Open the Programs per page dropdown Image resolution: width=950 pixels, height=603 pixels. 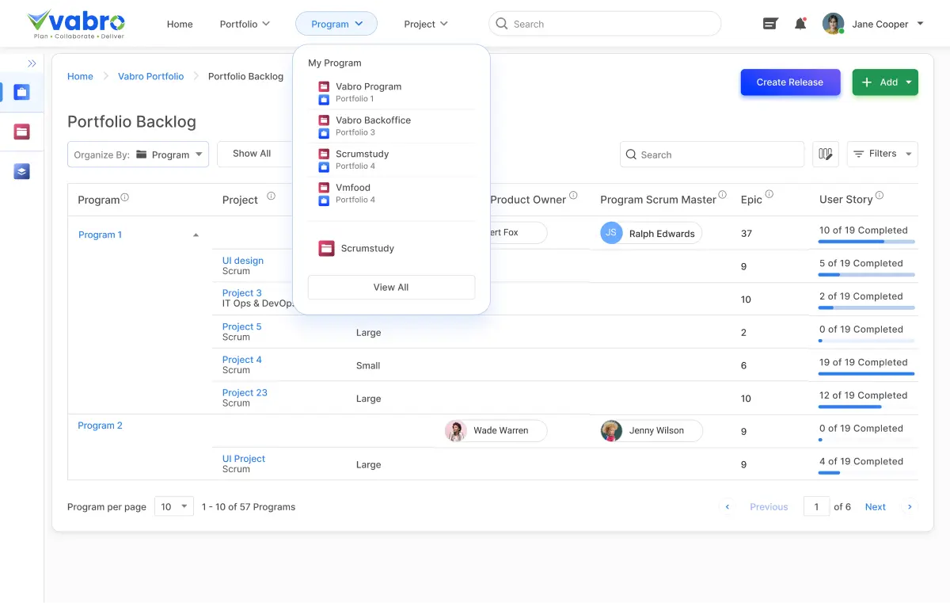click(x=173, y=506)
